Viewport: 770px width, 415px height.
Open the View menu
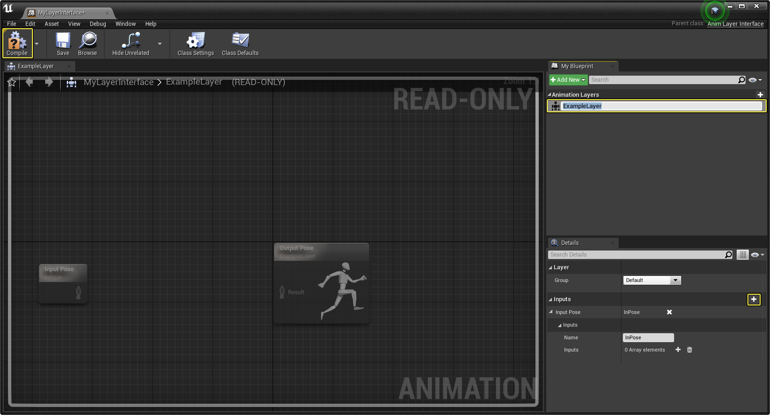[x=74, y=24]
